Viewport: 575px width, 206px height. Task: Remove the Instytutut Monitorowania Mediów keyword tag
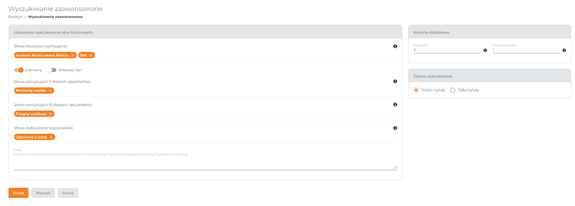tap(73, 55)
